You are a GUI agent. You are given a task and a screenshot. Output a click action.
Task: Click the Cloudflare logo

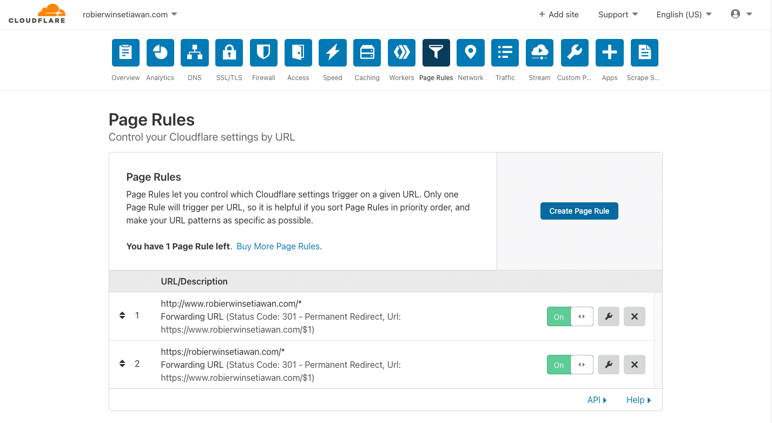click(37, 14)
